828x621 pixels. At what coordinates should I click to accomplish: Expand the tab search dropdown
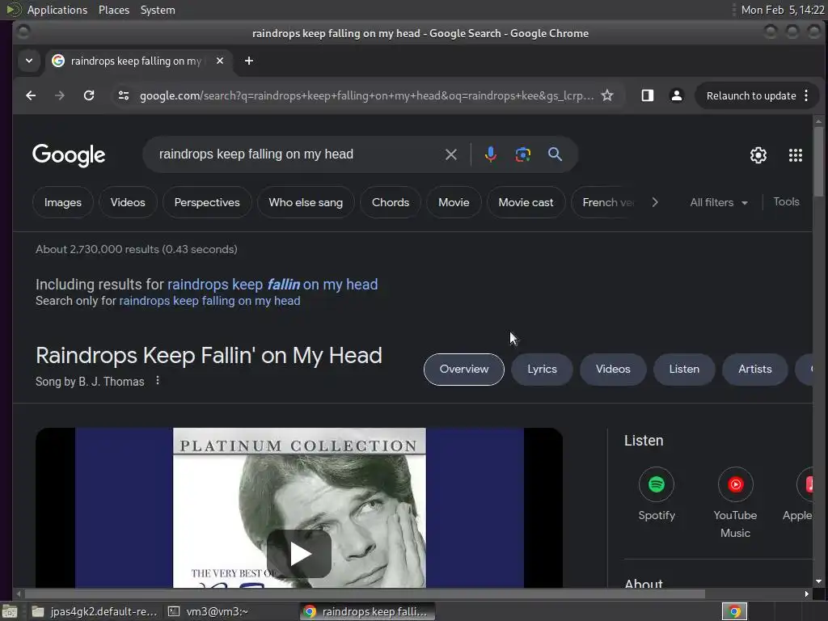click(29, 61)
